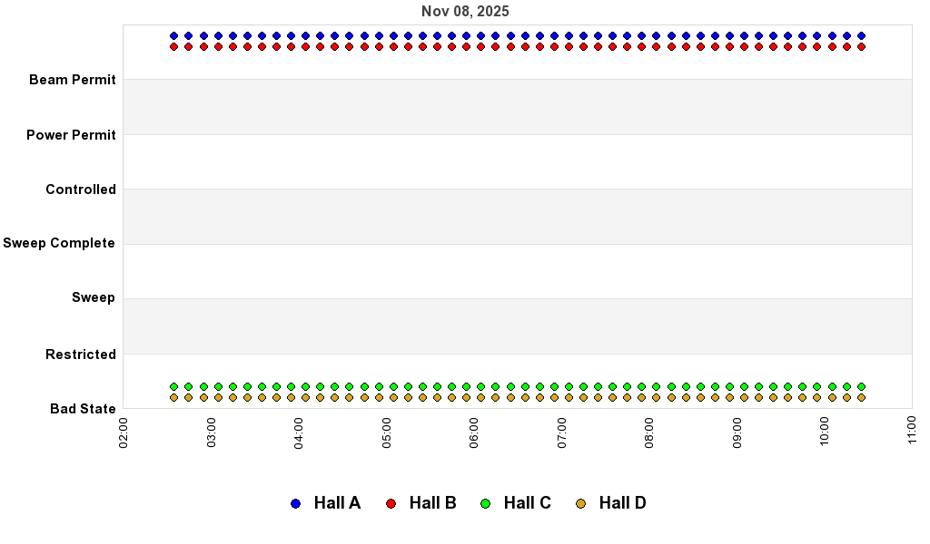
Task: Click the Nov 08, 2025 chart title
Action: click(x=465, y=12)
